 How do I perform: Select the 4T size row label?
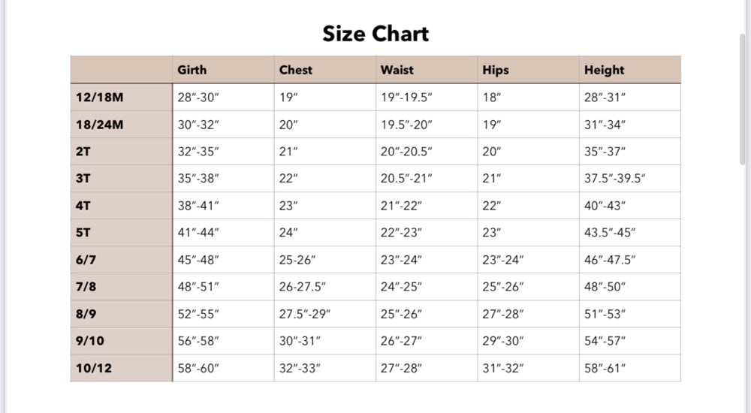[83, 206]
